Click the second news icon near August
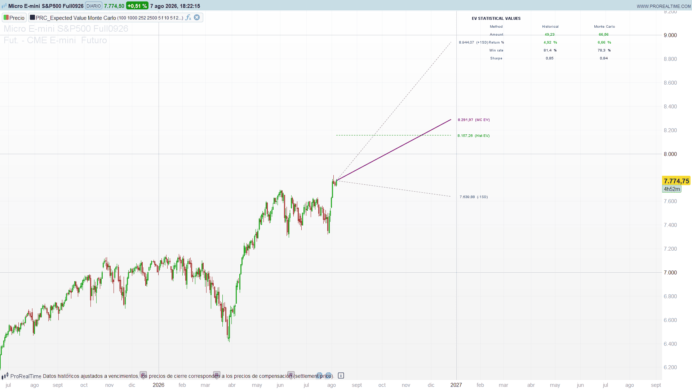The width and height of the screenshot is (692, 389). coord(328,375)
